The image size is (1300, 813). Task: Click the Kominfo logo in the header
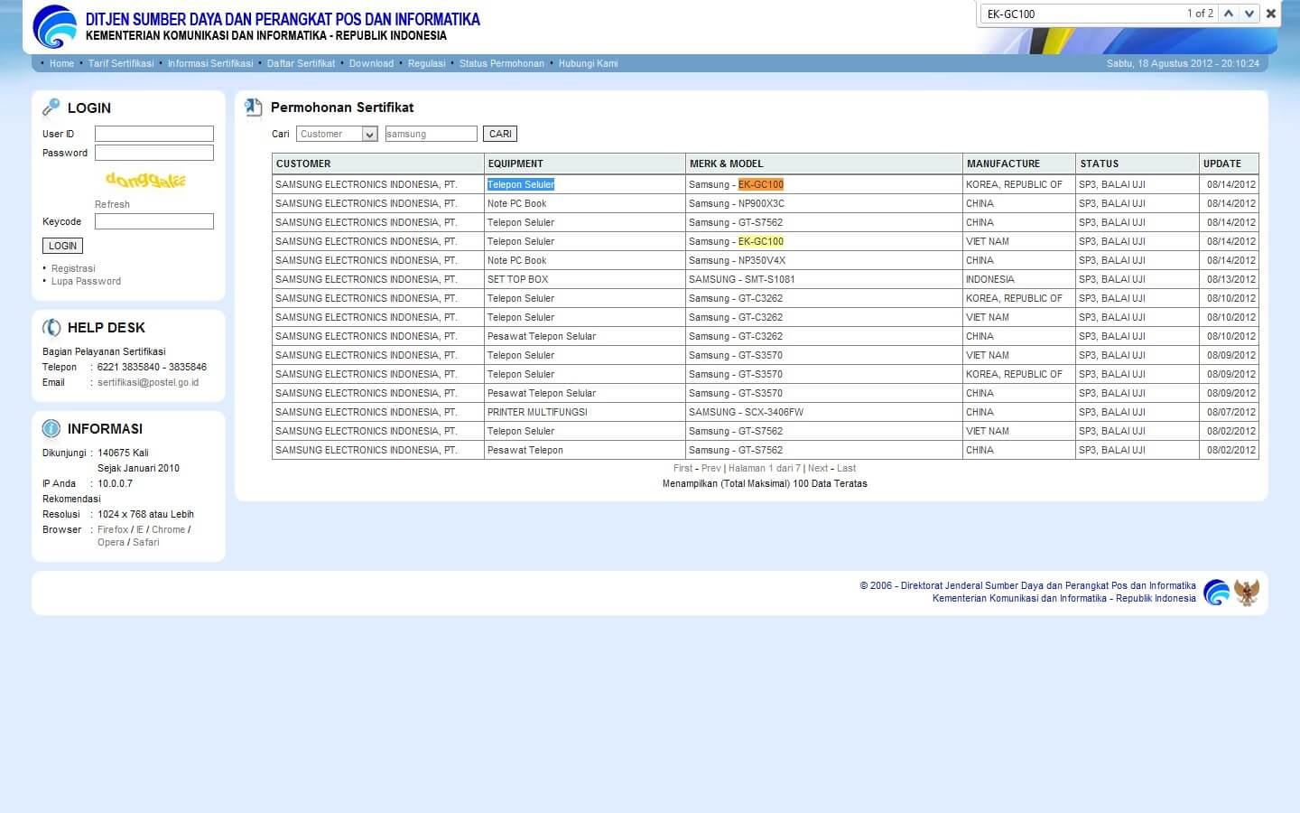pyautogui.click(x=55, y=26)
